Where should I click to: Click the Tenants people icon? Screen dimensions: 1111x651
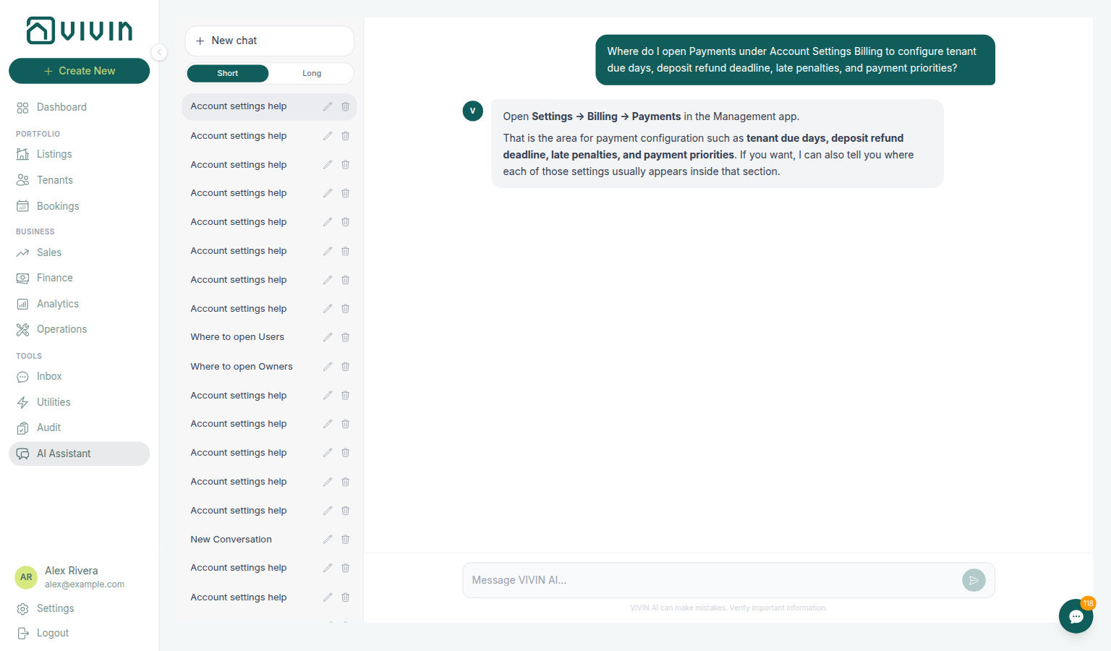(x=22, y=180)
